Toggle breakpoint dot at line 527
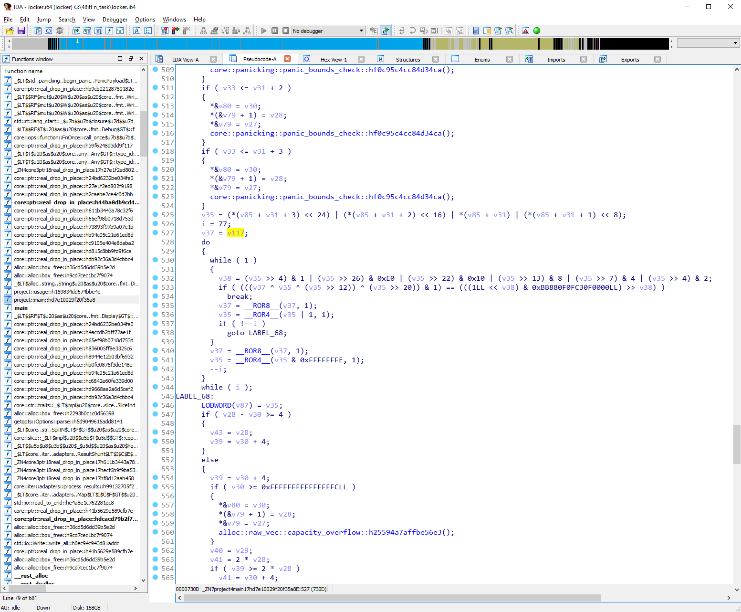741x612 pixels. [155, 232]
